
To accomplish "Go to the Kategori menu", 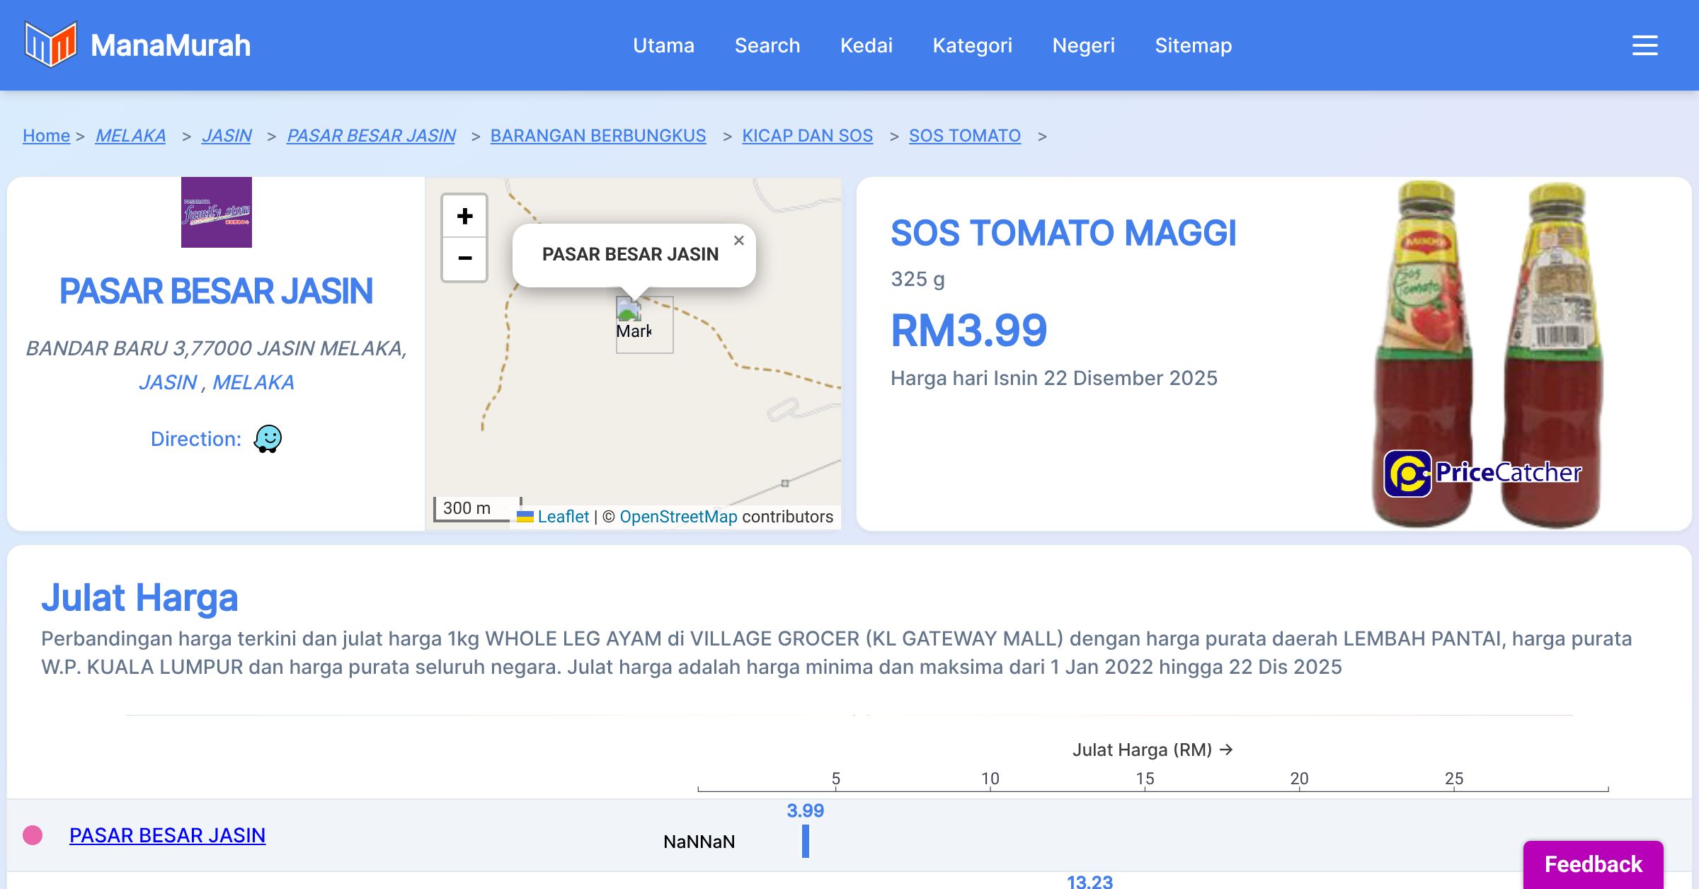I will [x=972, y=45].
